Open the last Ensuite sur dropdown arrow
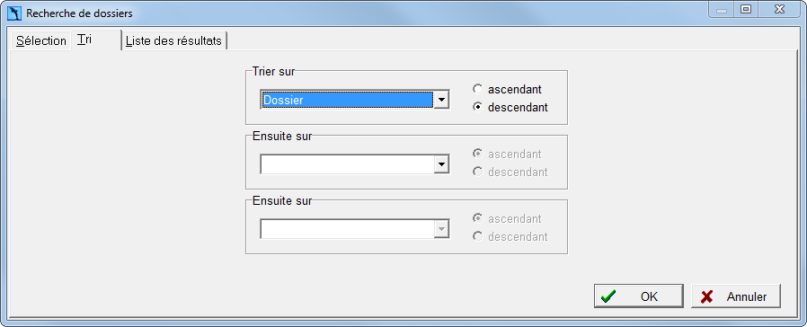Image resolution: width=807 pixels, height=327 pixels. point(441,229)
